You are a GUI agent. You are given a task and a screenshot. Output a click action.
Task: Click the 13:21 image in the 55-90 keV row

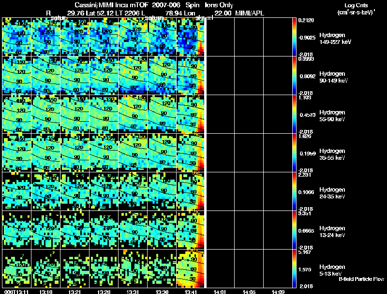click(x=75, y=114)
